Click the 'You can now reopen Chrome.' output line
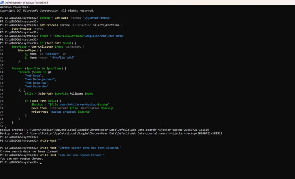 click(21, 159)
